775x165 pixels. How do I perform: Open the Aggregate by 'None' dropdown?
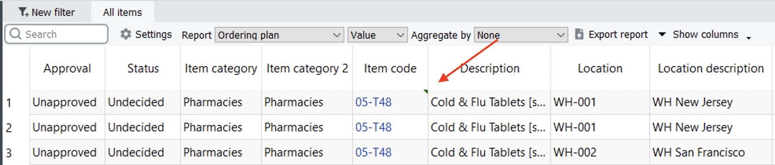coord(520,35)
